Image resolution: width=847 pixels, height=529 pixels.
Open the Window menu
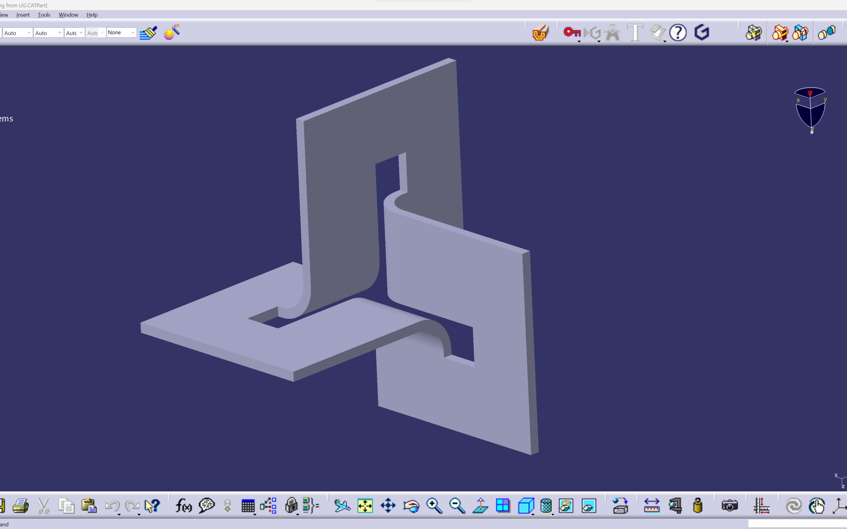point(68,15)
